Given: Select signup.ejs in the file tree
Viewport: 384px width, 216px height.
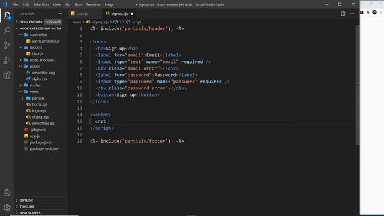Looking at the screenshot, I should click(x=40, y=117).
